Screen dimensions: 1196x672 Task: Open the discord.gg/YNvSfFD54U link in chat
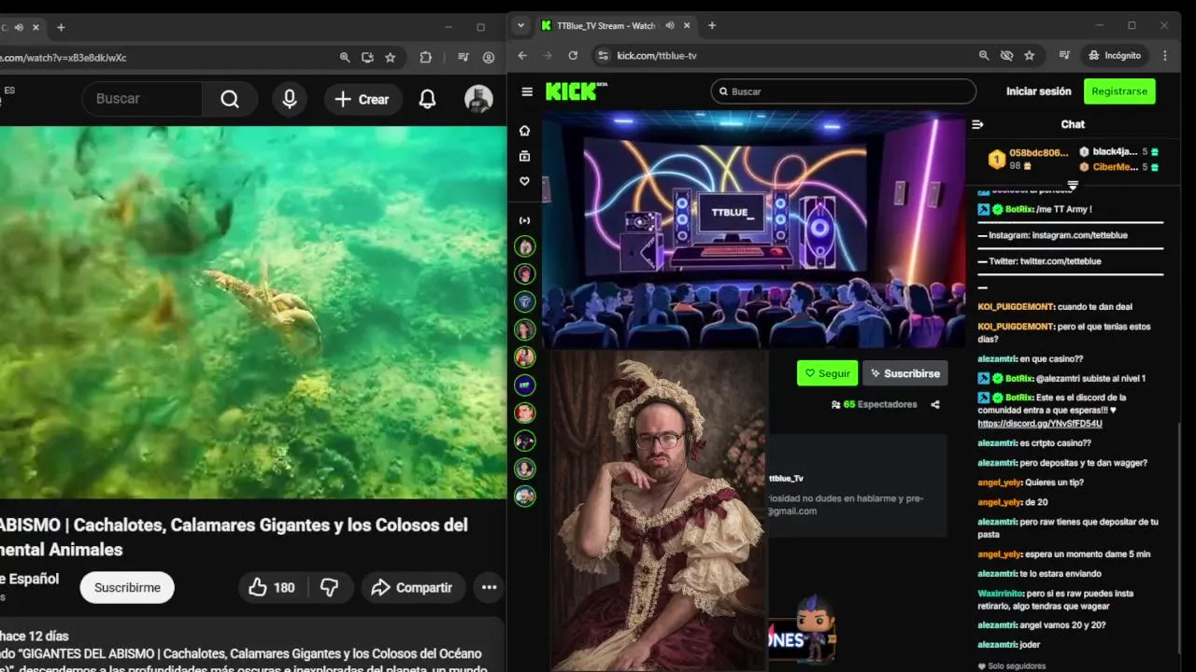pos(1040,424)
